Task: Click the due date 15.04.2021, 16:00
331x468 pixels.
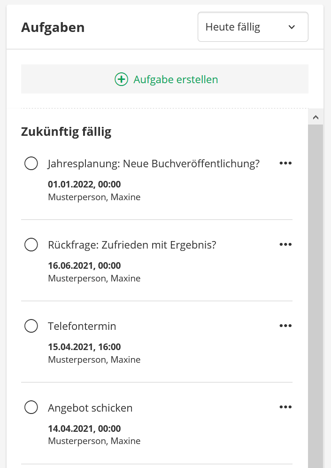Action: (x=84, y=347)
